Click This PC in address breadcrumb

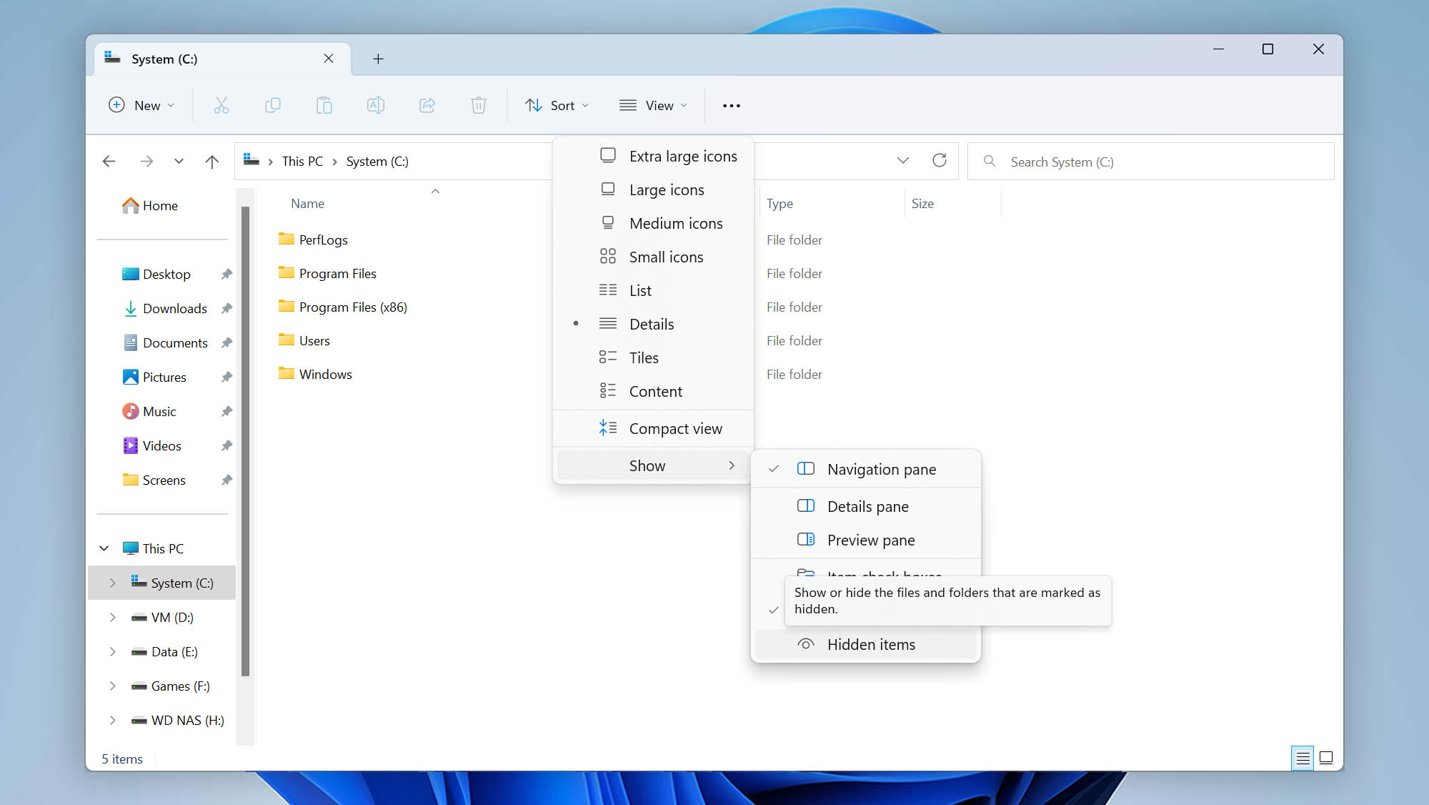click(x=302, y=162)
